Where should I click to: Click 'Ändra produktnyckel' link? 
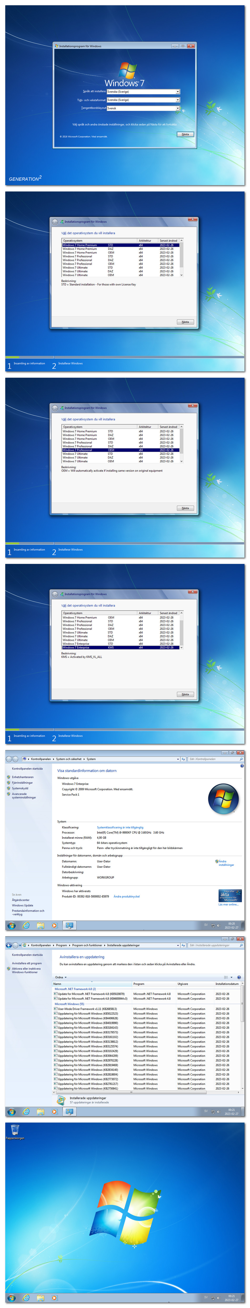click(x=127, y=896)
